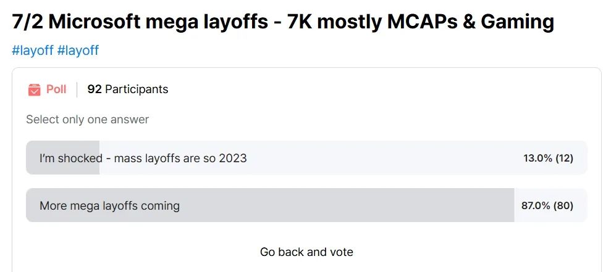Click 'MCAPs & Gaming' in the headline
The width and height of the screenshot is (611, 272).
tap(471, 22)
